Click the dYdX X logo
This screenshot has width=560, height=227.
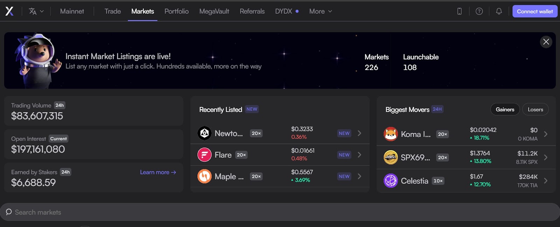[x=9, y=11]
